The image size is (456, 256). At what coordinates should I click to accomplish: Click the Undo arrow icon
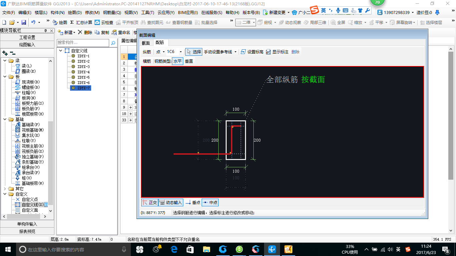[33, 22]
